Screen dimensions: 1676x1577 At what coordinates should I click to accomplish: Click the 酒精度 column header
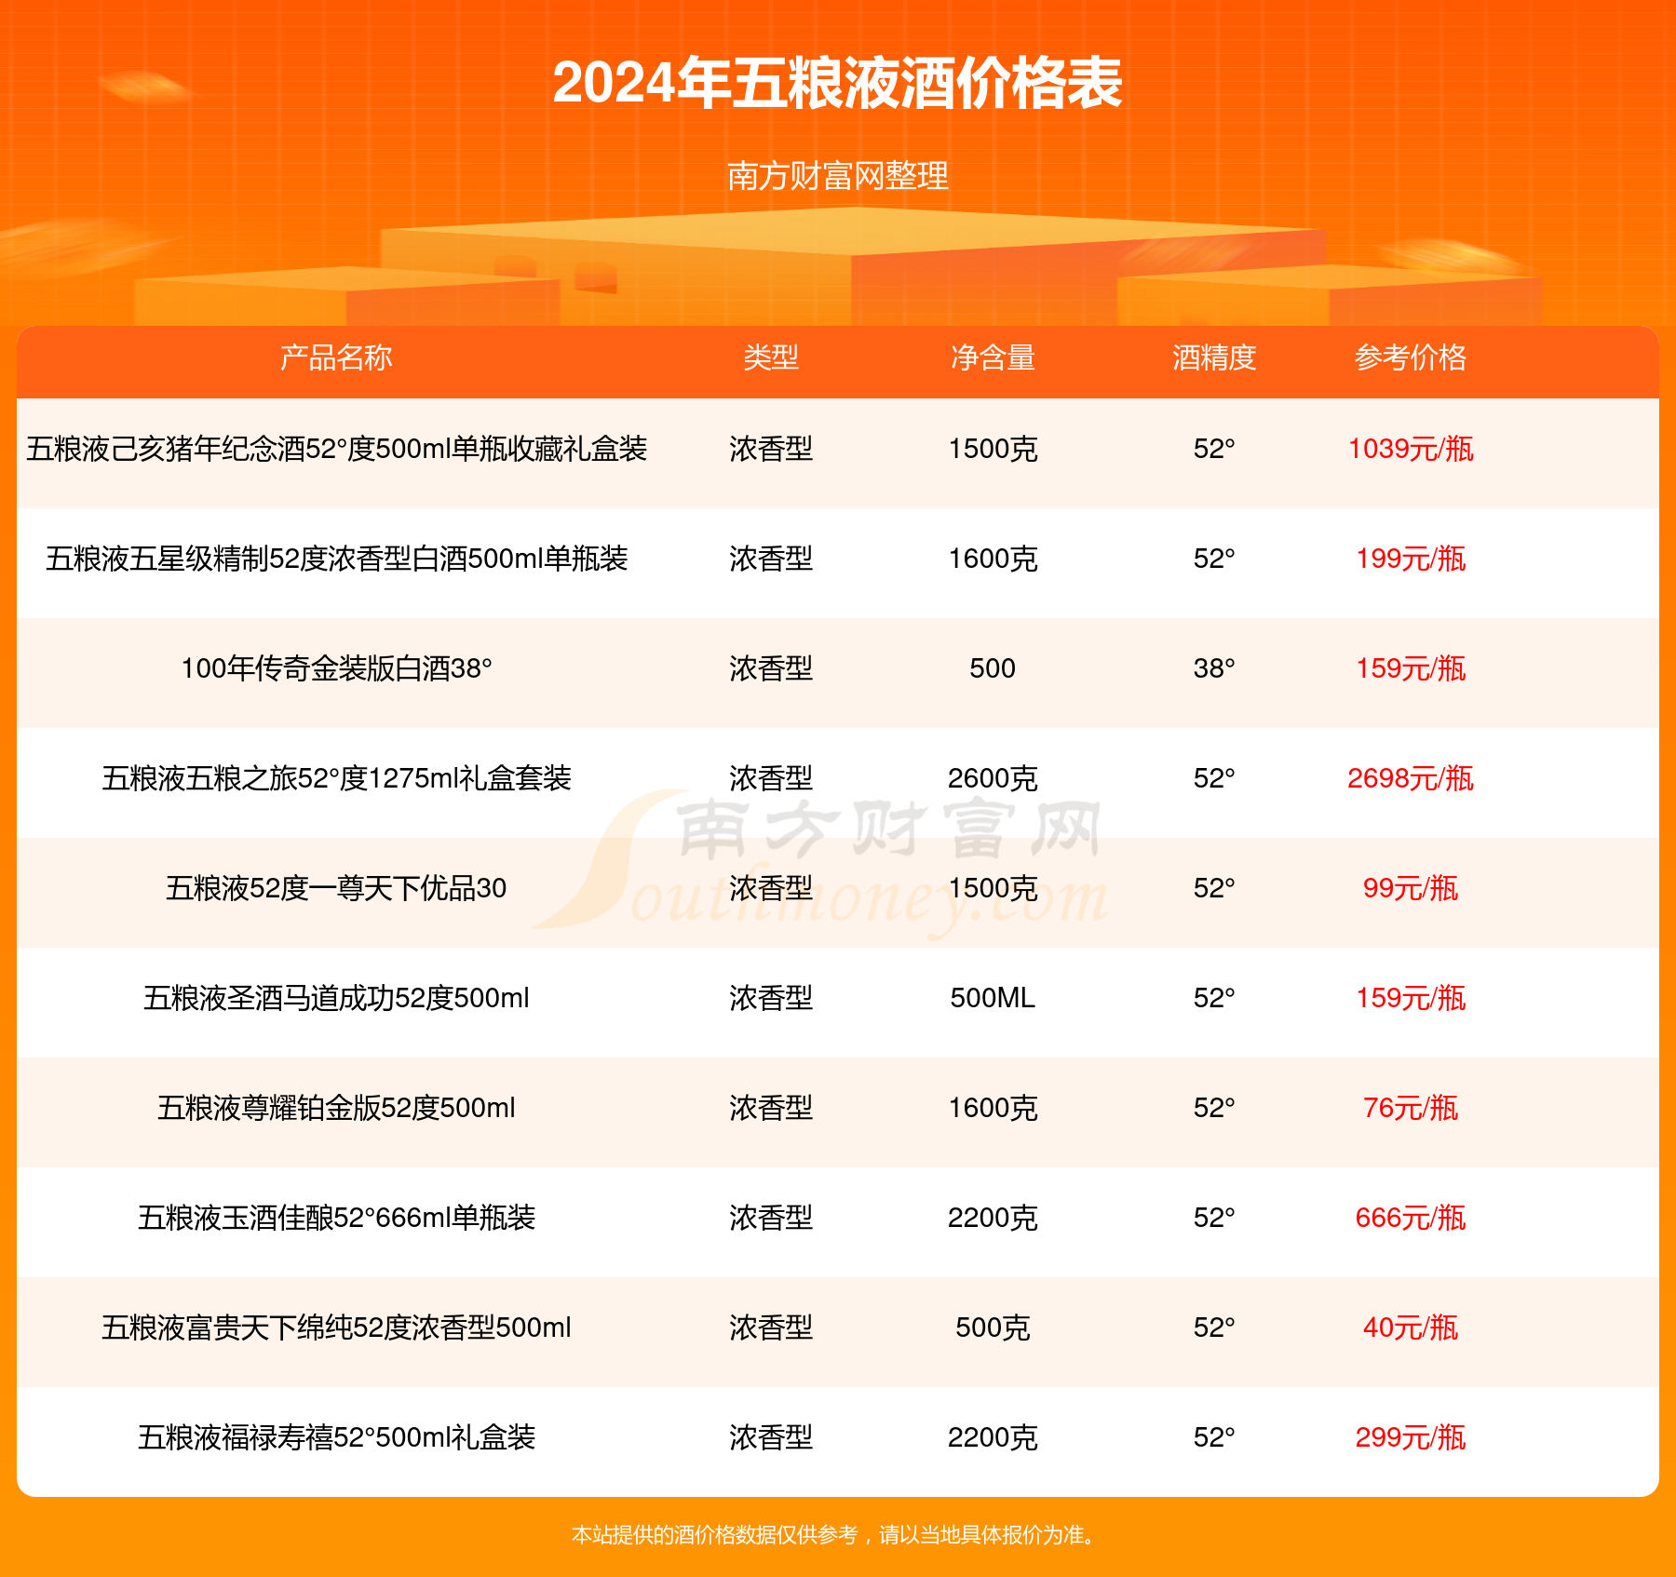pyautogui.click(x=1214, y=357)
